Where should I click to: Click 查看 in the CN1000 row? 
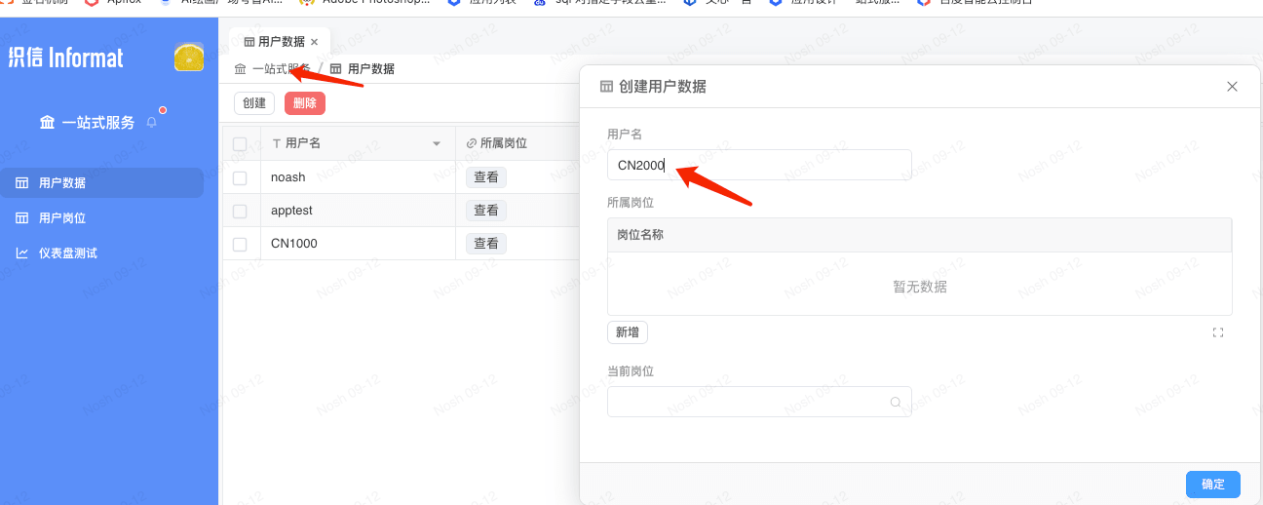pyautogui.click(x=486, y=244)
